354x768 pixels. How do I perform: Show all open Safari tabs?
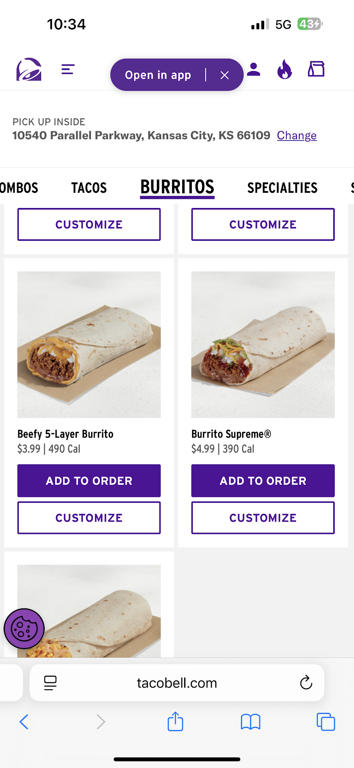pyautogui.click(x=326, y=722)
